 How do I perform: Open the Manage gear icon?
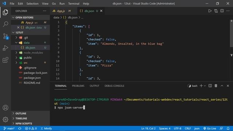click(5, 119)
